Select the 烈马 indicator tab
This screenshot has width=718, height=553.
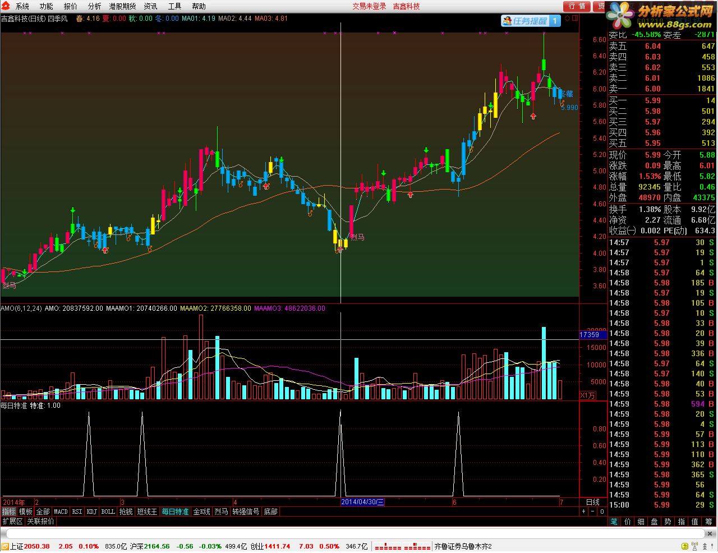pos(222,511)
